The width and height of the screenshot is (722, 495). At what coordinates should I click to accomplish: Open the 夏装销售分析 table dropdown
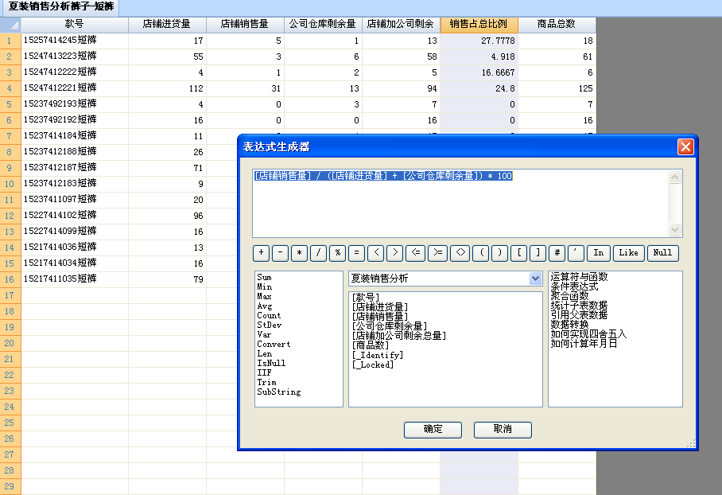535,278
